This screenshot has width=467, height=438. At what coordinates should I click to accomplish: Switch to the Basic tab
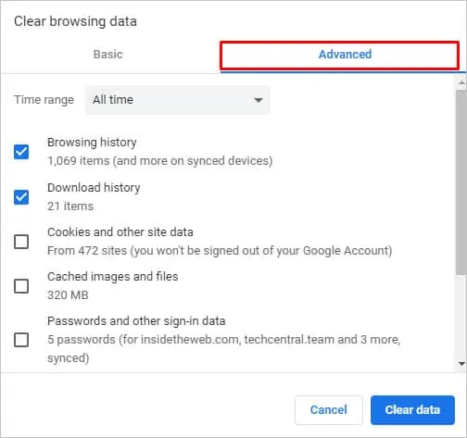point(108,55)
